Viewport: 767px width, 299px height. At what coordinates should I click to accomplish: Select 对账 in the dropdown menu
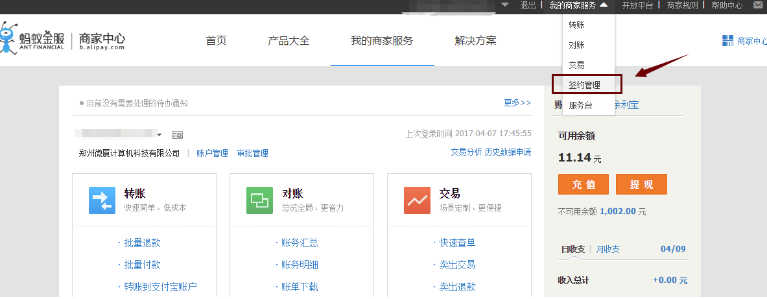[x=577, y=45]
